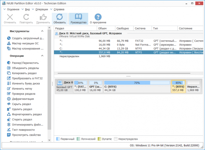Select the 16,00 MB Not Formatted row
The image size is (205, 150).
pos(129,45)
